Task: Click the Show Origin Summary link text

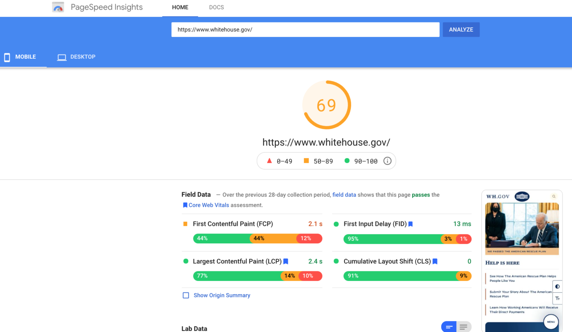Action: pyautogui.click(x=222, y=295)
